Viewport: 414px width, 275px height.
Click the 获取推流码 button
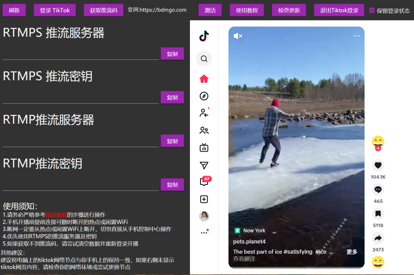coord(103,11)
